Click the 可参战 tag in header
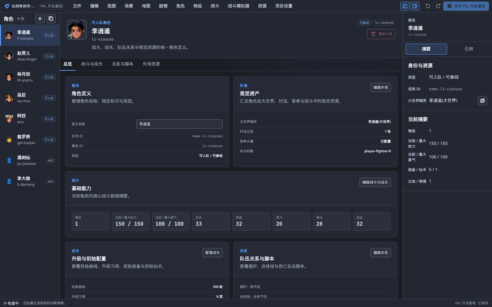The image size is (492, 307). coord(364,23)
